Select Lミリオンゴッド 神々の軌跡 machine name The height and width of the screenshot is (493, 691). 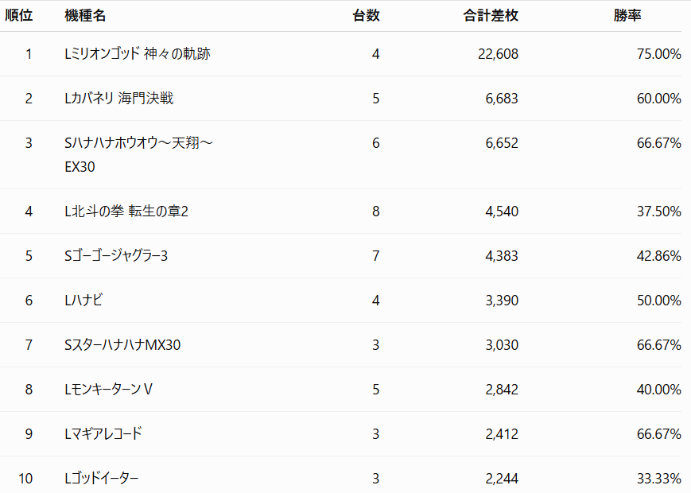click(138, 54)
